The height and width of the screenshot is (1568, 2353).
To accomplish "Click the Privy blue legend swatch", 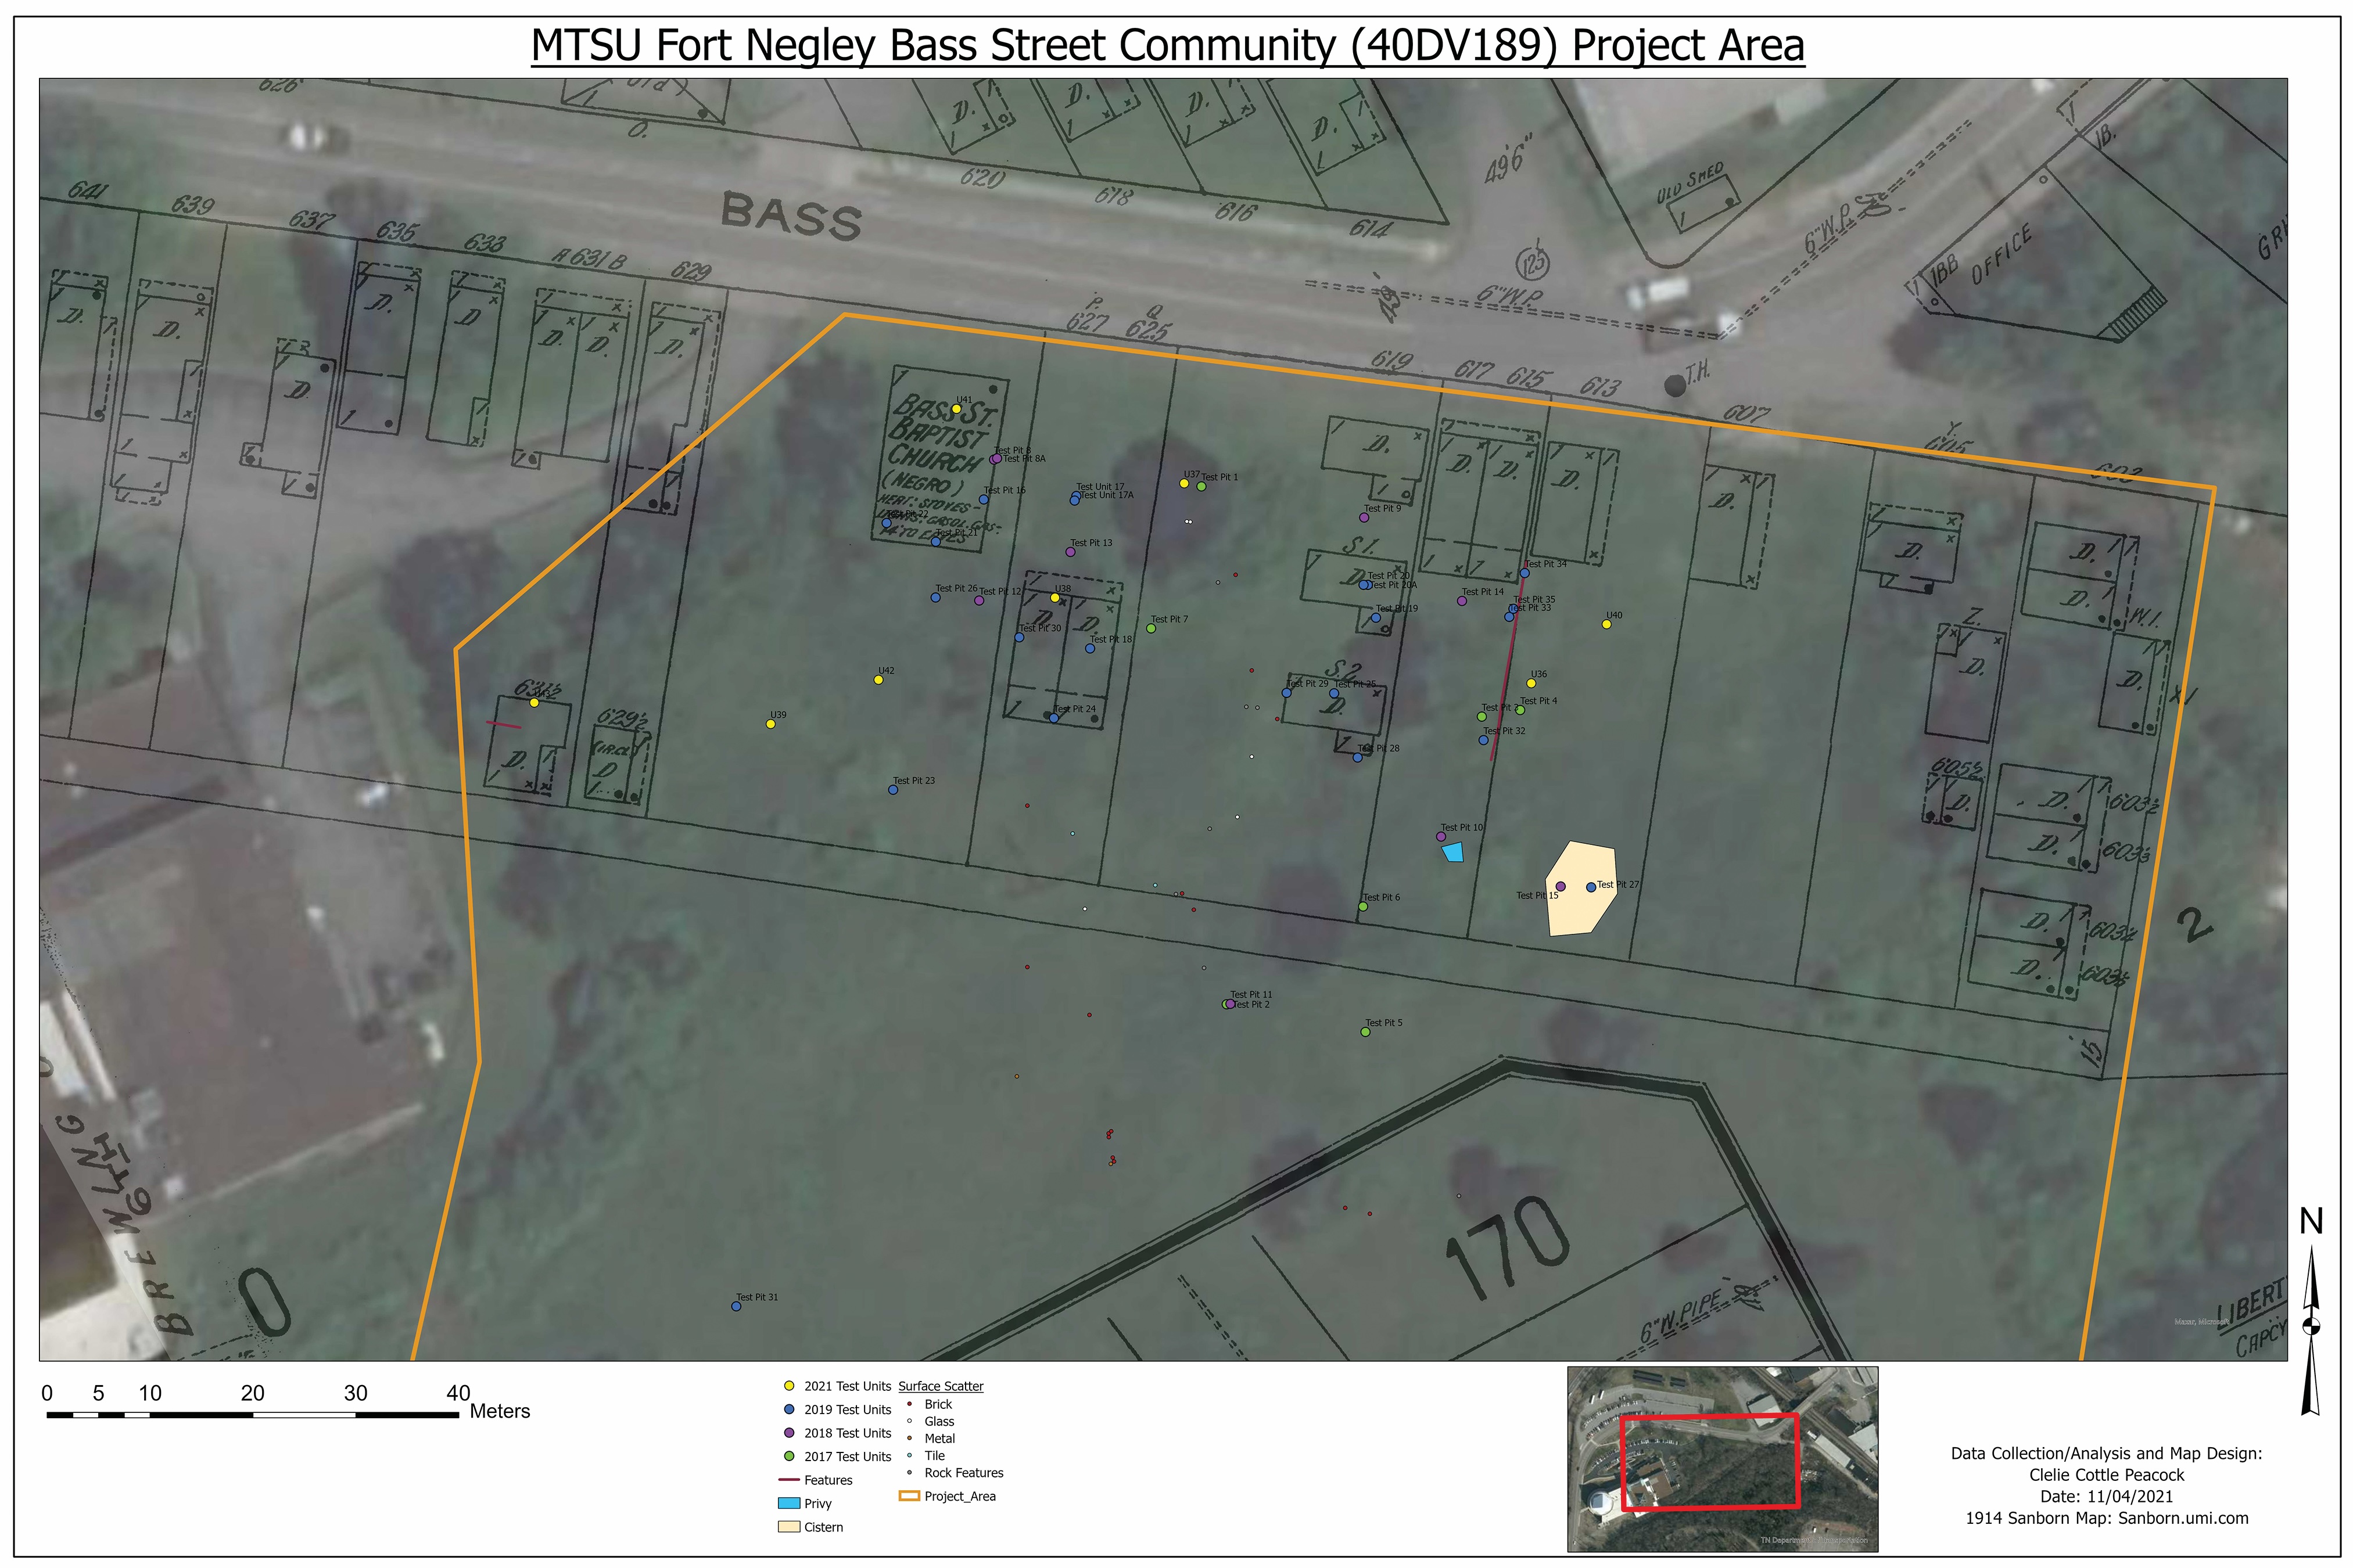I will point(788,1503).
